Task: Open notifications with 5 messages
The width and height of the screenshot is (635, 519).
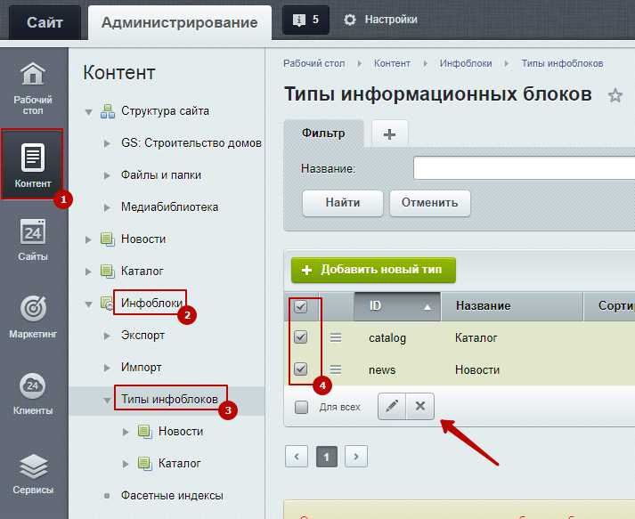Action: coord(305,20)
